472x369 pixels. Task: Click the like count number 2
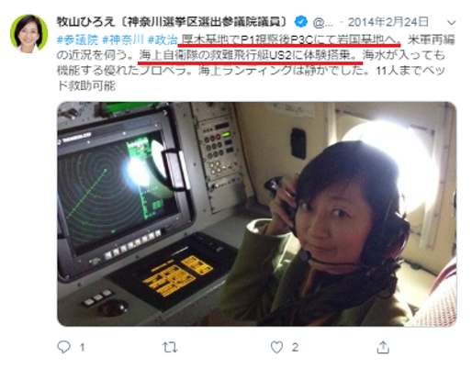pyautogui.click(x=295, y=348)
